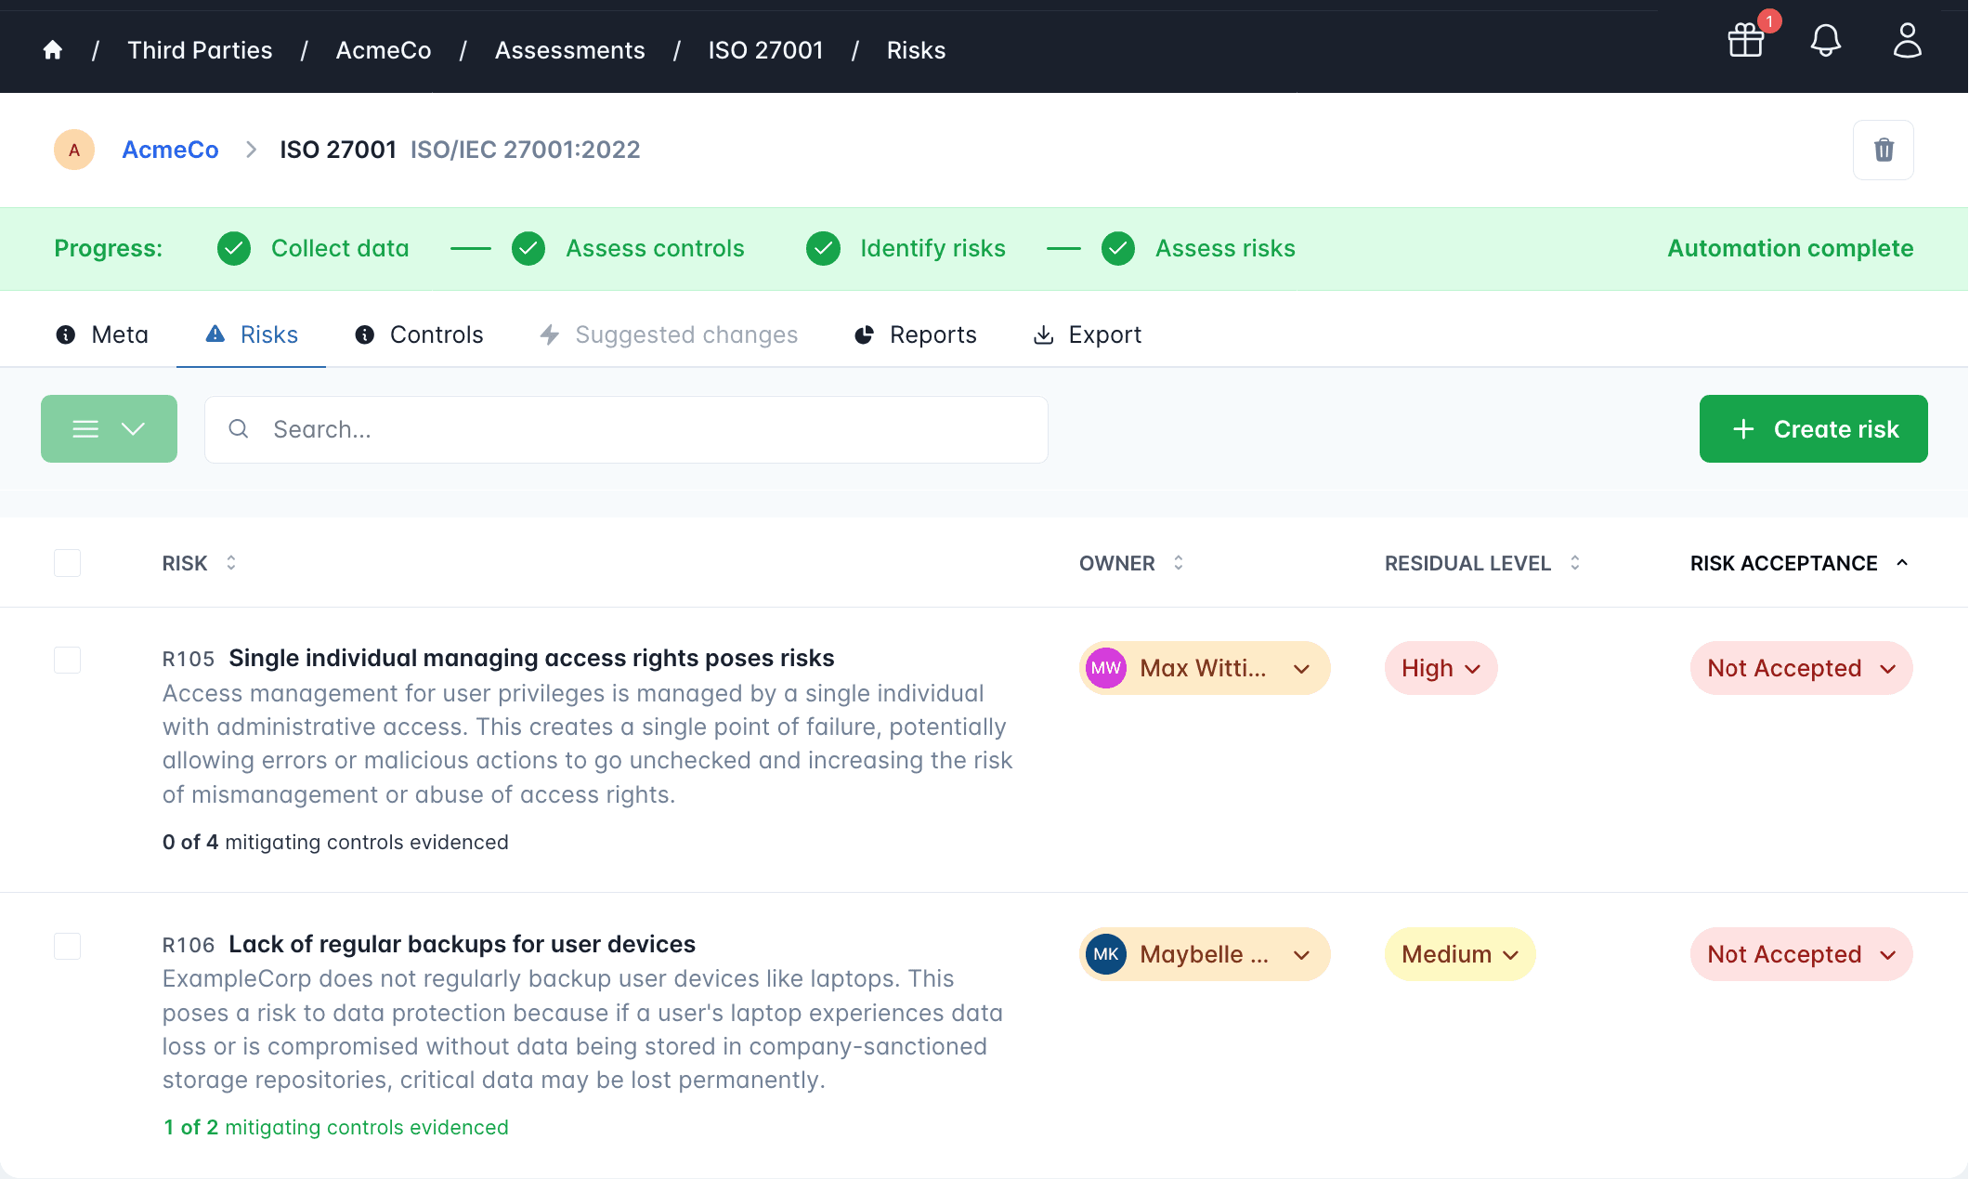Image resolution: width=1969 pixels, height=1179 pixels.
Task: Focus the Search risks input field
Action: (x=641, y=429)
